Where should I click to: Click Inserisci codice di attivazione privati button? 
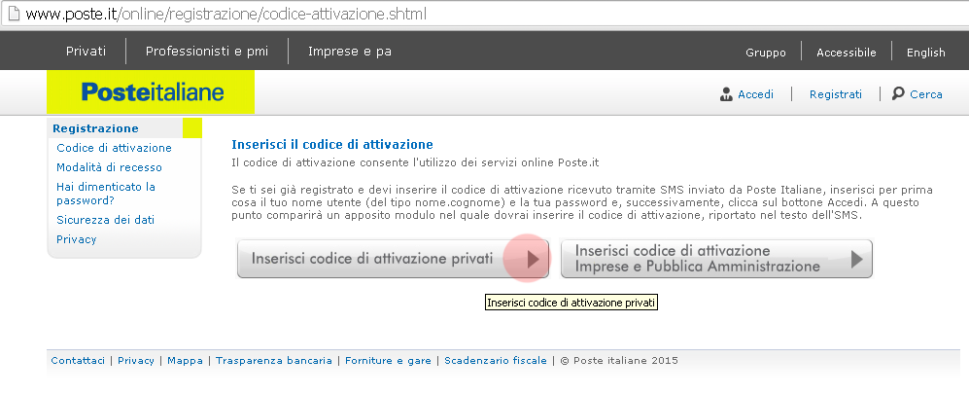click(393, 259)
